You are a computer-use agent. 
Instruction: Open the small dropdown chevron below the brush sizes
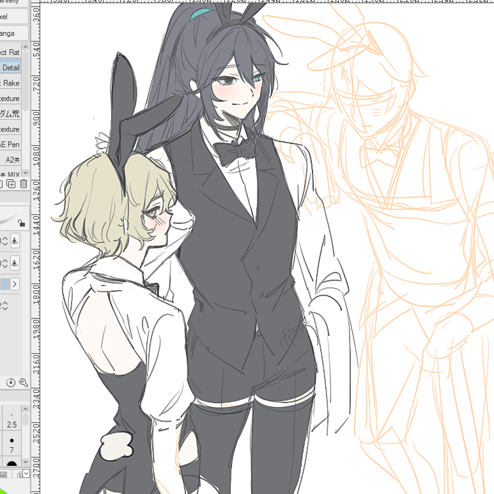click(x=26, y=473)
